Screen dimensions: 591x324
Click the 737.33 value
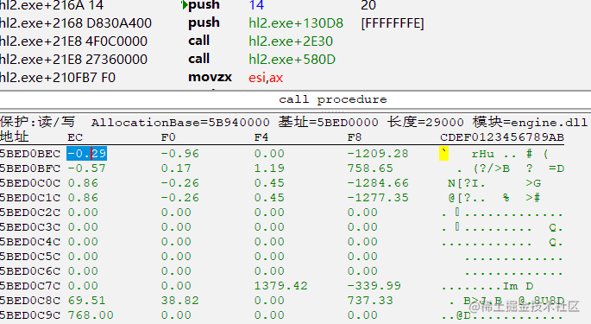(x=370, y=301)
